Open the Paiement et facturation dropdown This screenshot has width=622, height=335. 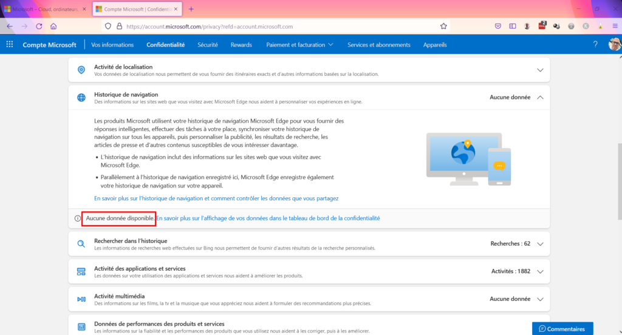click(299, 45)
